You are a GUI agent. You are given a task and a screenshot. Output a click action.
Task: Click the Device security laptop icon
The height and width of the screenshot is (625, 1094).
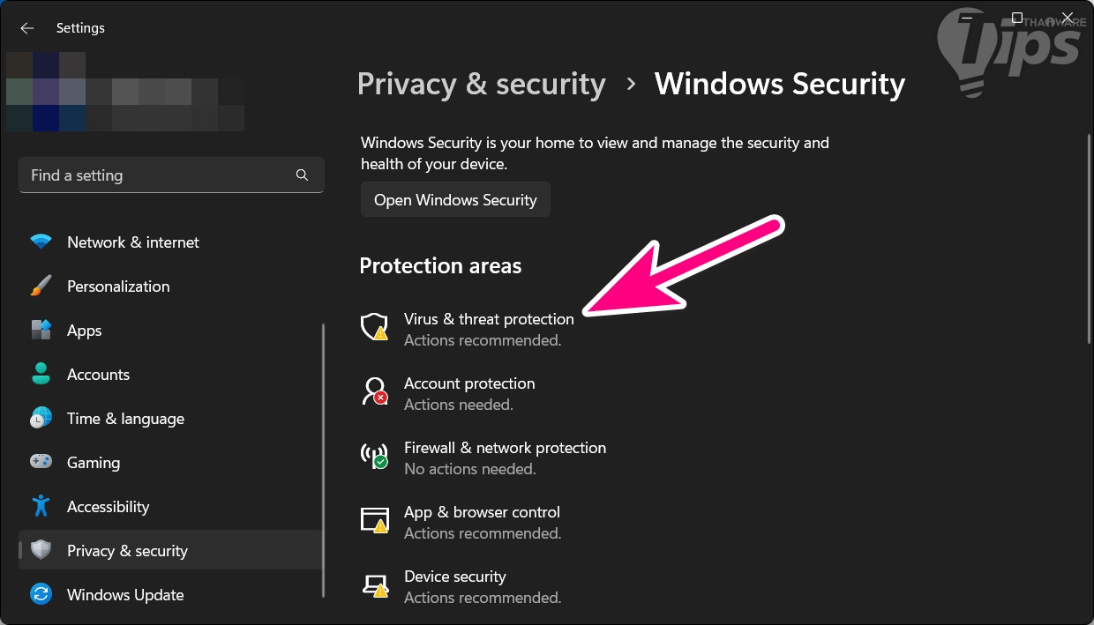[375, 584]
